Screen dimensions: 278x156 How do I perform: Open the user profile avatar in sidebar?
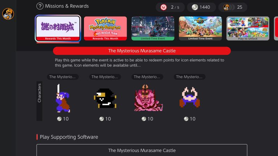8,14
